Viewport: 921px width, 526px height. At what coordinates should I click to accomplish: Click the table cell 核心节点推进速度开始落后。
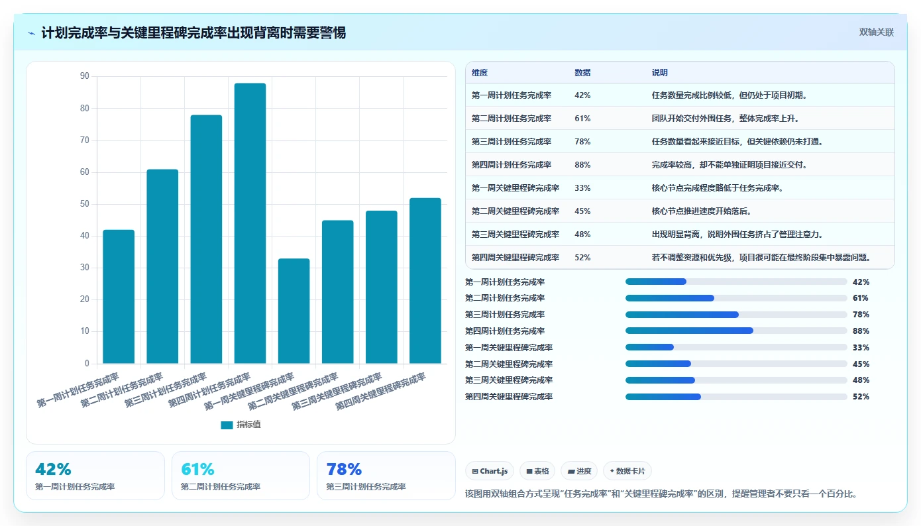coord(704,211)
